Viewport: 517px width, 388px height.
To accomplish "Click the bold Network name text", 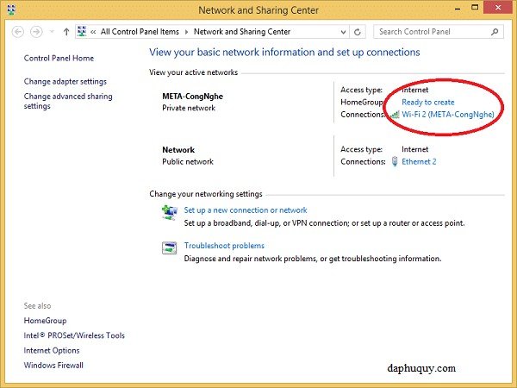I will pos(178,150).
